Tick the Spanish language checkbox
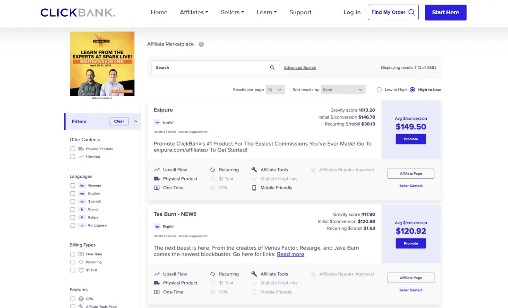508x308 pixels. click(73, 201)
